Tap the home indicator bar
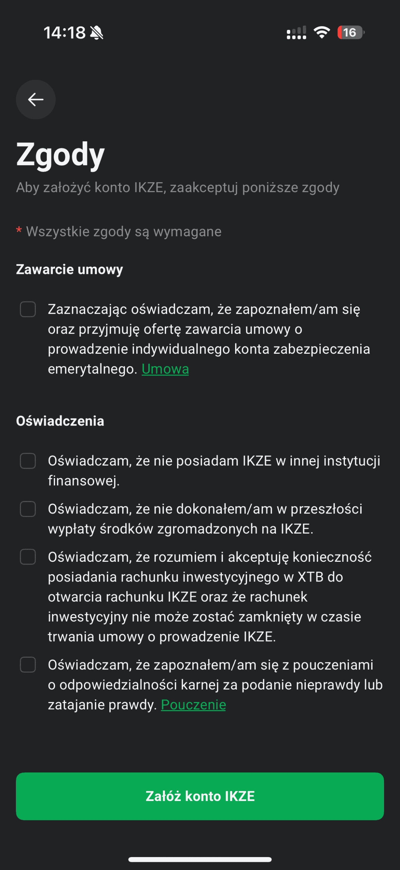Viewport: 400px width, 870px height. point(200,859)
